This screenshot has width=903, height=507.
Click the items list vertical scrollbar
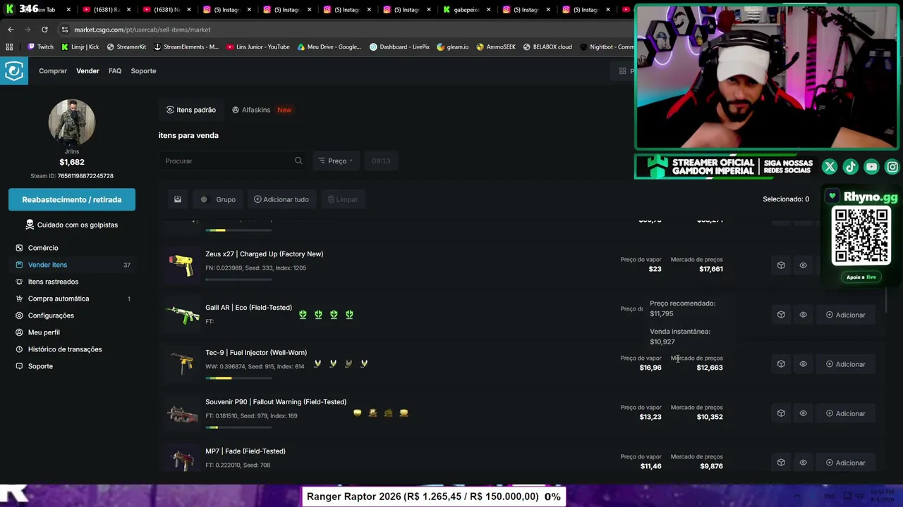click(x=886, y=301)
